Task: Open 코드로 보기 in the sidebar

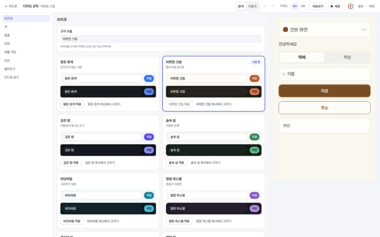Action: pos(26,77)
